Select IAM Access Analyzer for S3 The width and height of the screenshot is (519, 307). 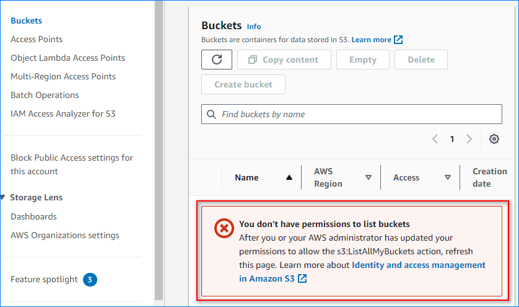pos(63,113)
